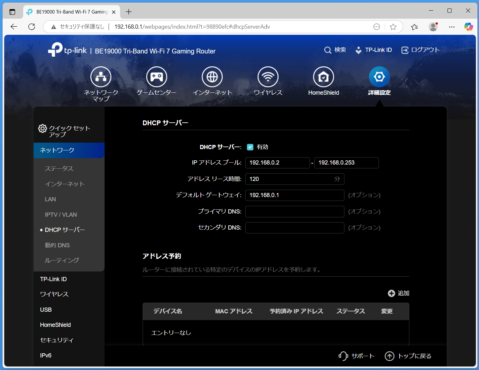
Task: Open the Game Center (ゲームセンター) icon
Action: [157, 77]
